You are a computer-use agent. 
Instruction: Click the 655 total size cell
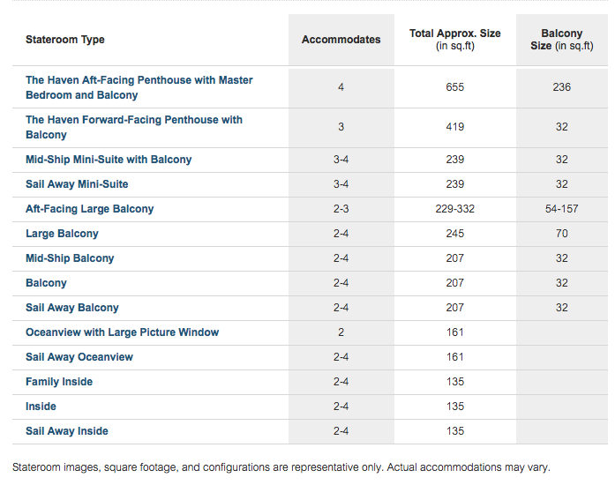(455, 87)
